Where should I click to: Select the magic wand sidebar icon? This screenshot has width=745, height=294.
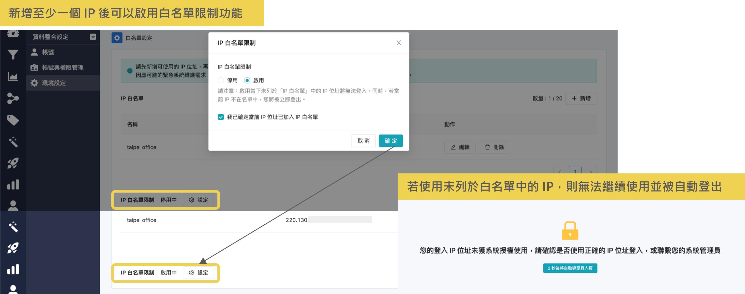(x=13, y=141)
